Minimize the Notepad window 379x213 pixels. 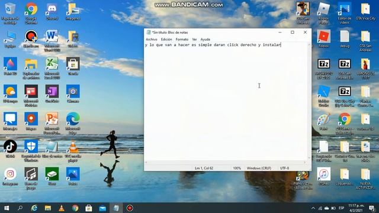click(280, 33)
